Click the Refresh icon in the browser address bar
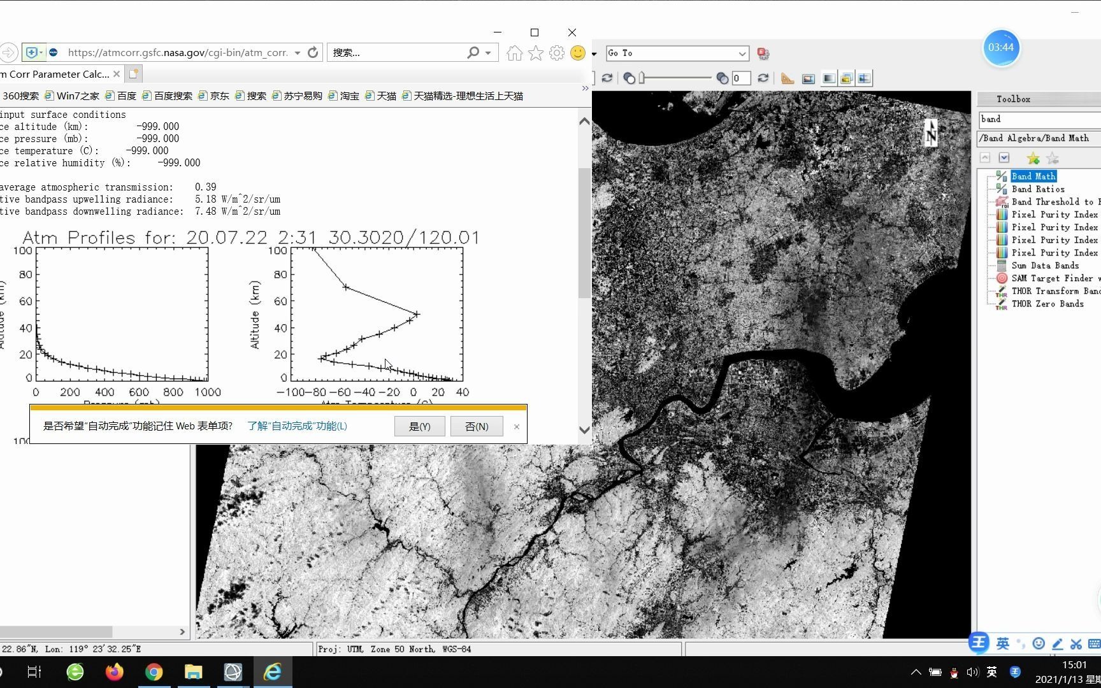The width and height of the screenshot is (1101, 688). pos(312,52)
